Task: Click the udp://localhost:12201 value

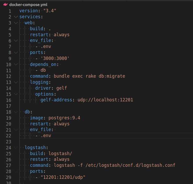Action: click(105, 100)
